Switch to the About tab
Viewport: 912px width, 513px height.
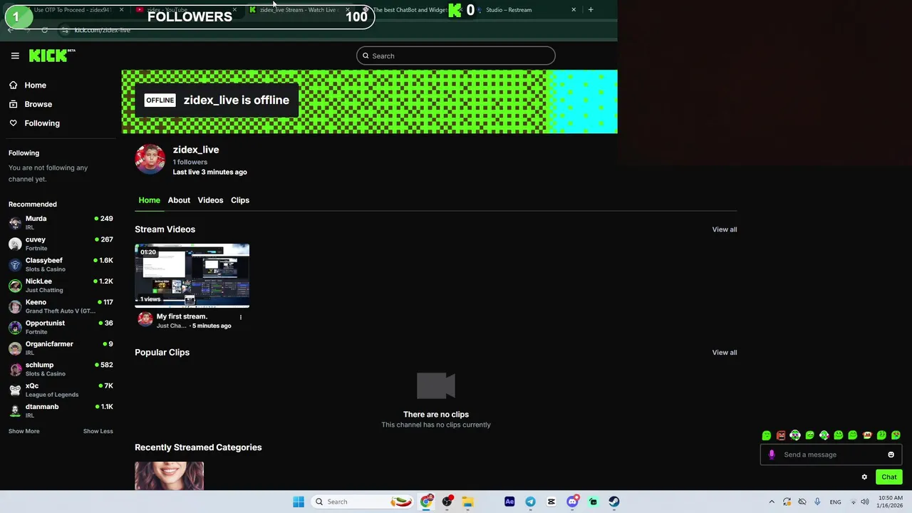click(179, 200)
